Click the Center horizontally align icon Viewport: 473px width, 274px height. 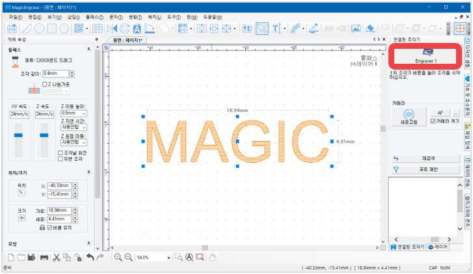point(202,29)
